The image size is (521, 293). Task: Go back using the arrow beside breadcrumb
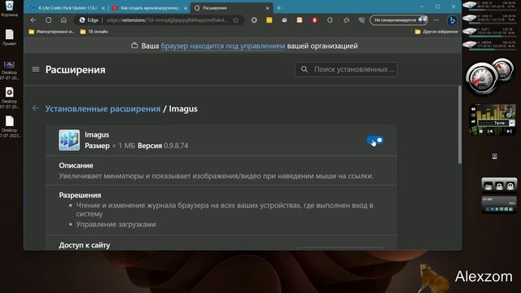point(36,108)
